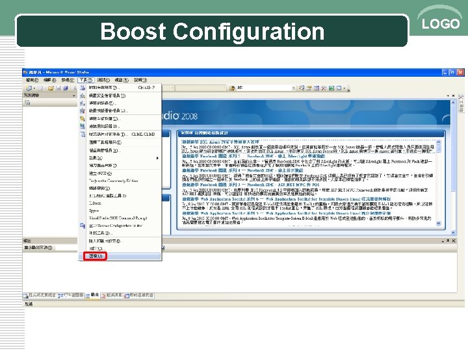
Task: Open the 視窗(W) menu
Action: pyautogui.click(x=122, y=80)
